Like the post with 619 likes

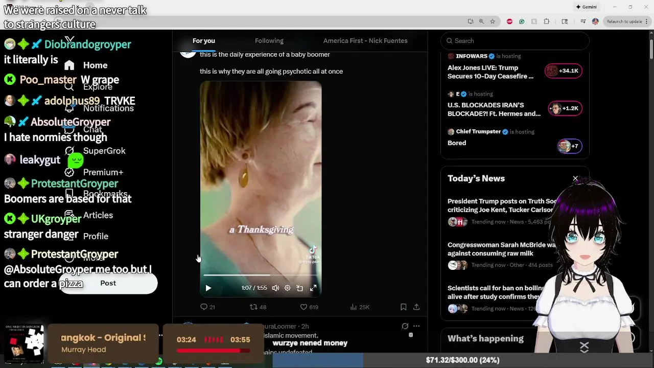(309, 307)
